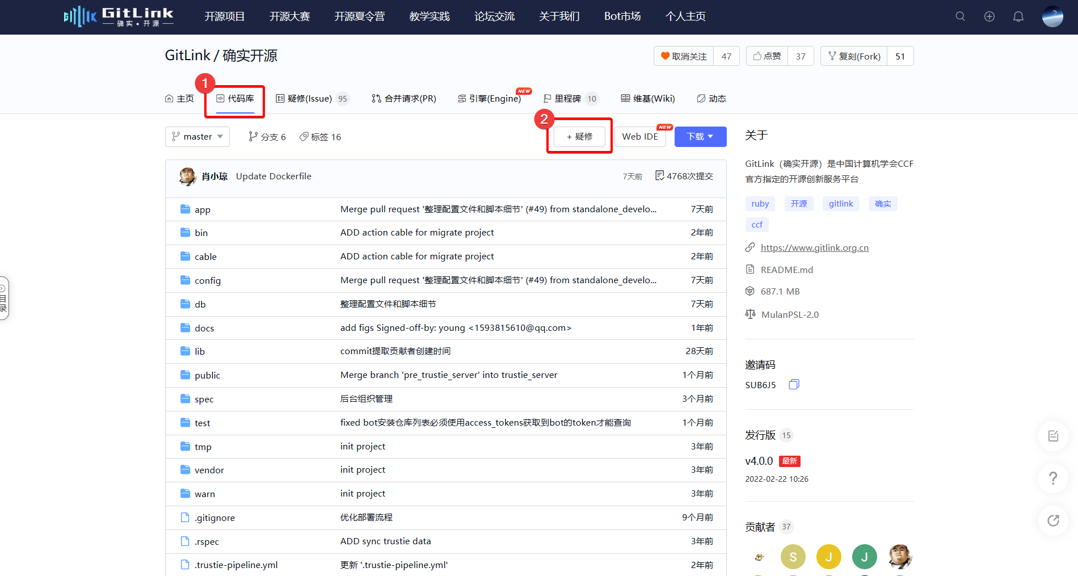Open the Update Dockerfile commit message
This screenshot has width=1078, height=576.
(273, 176)
